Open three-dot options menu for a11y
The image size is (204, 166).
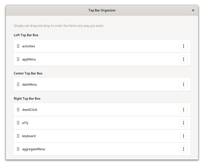pos(183,123)
